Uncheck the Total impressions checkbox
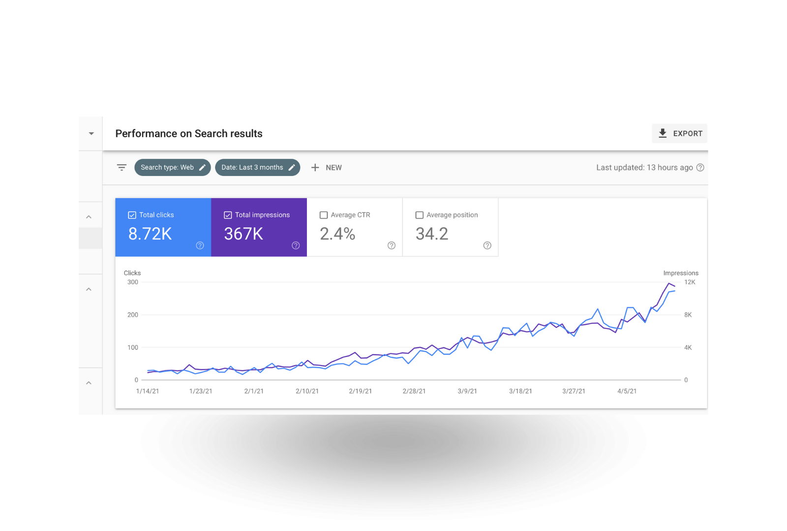 pyautogui.click(x=228, y=215)
